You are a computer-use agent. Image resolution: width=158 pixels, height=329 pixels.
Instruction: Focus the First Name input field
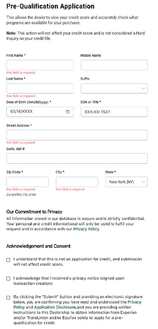[40, 65]
